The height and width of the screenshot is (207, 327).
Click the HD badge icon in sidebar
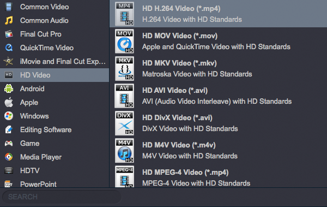[9, 75]
